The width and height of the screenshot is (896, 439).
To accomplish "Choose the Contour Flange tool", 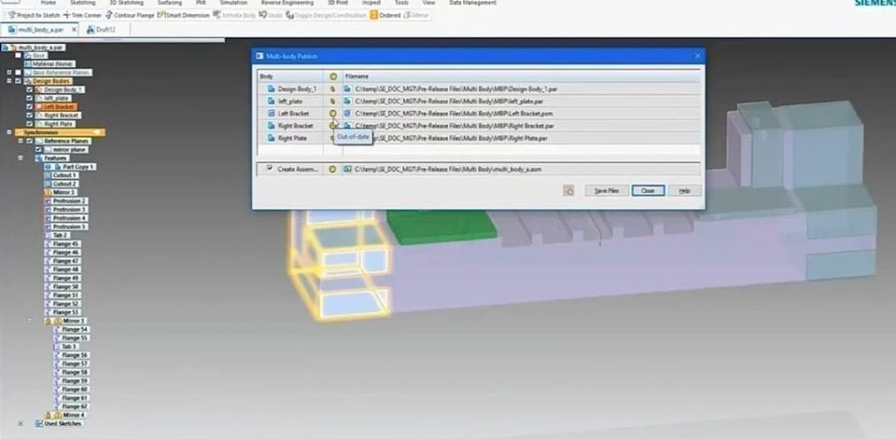I will pyautogui.click(x=130, y=15).
